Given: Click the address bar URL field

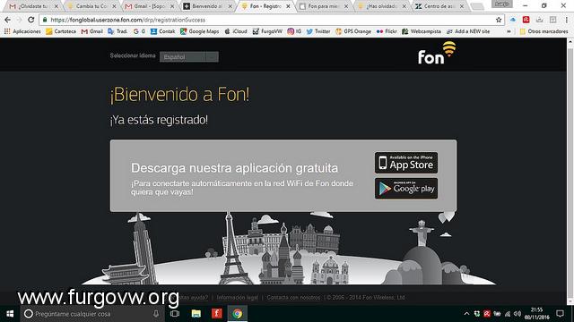Looking at the screenshot, I should pos(271,20).
